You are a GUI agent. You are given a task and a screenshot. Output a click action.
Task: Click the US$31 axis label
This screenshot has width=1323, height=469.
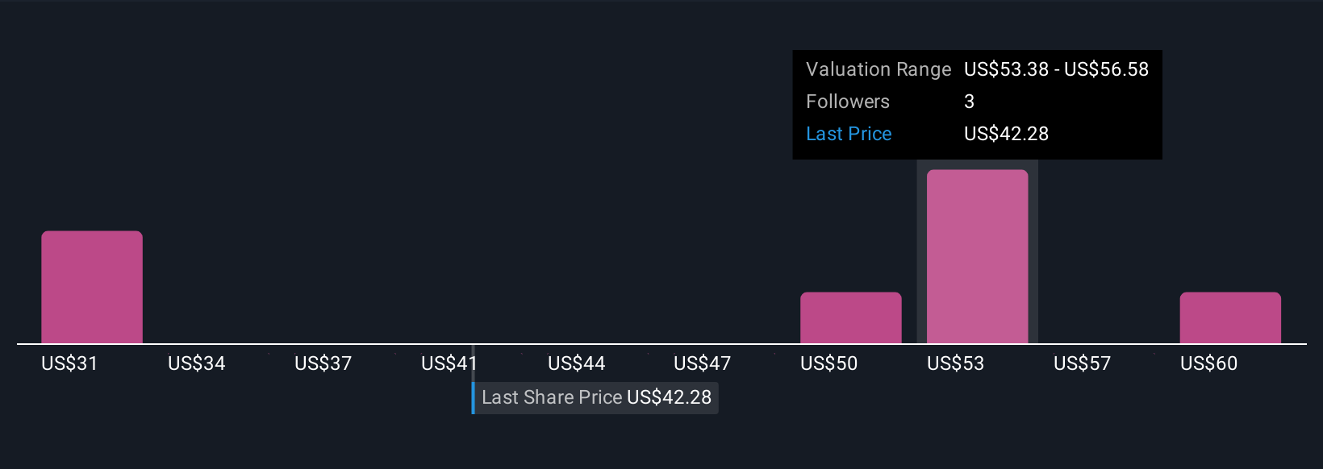(69, 363)
